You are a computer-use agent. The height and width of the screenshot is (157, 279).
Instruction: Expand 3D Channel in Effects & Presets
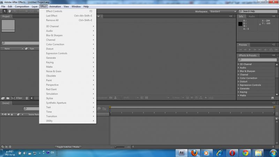[239, 64]
